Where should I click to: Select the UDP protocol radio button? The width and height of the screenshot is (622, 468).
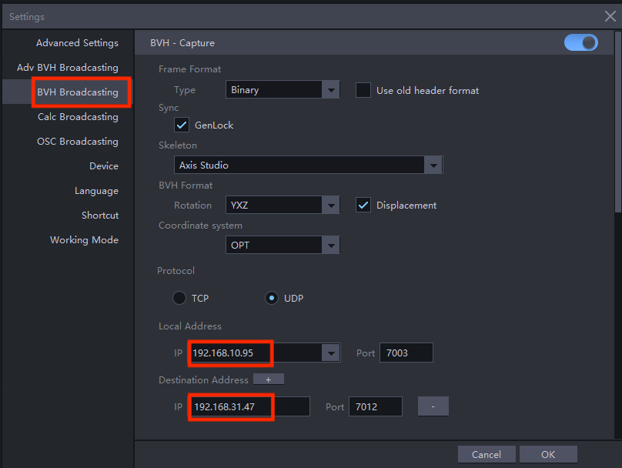click(271, 298)
